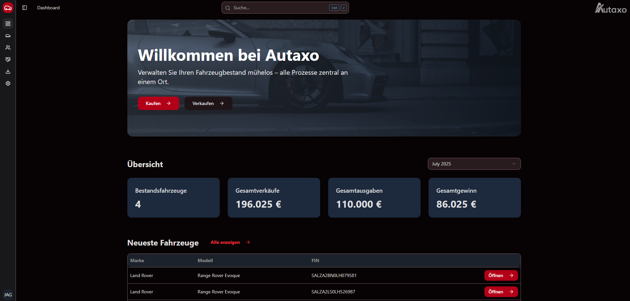Select the Bestandsfahrzeuge card
Viewport: 630px width, 301px height.
click(x=174, y=198)
